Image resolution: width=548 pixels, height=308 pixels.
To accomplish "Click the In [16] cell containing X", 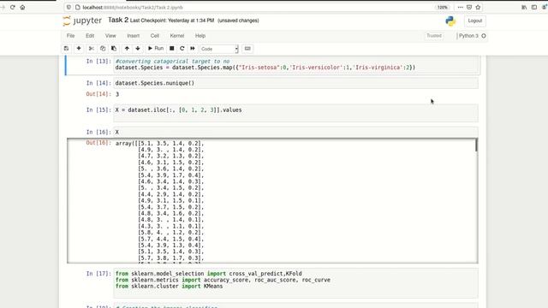I will click(295, 132).
